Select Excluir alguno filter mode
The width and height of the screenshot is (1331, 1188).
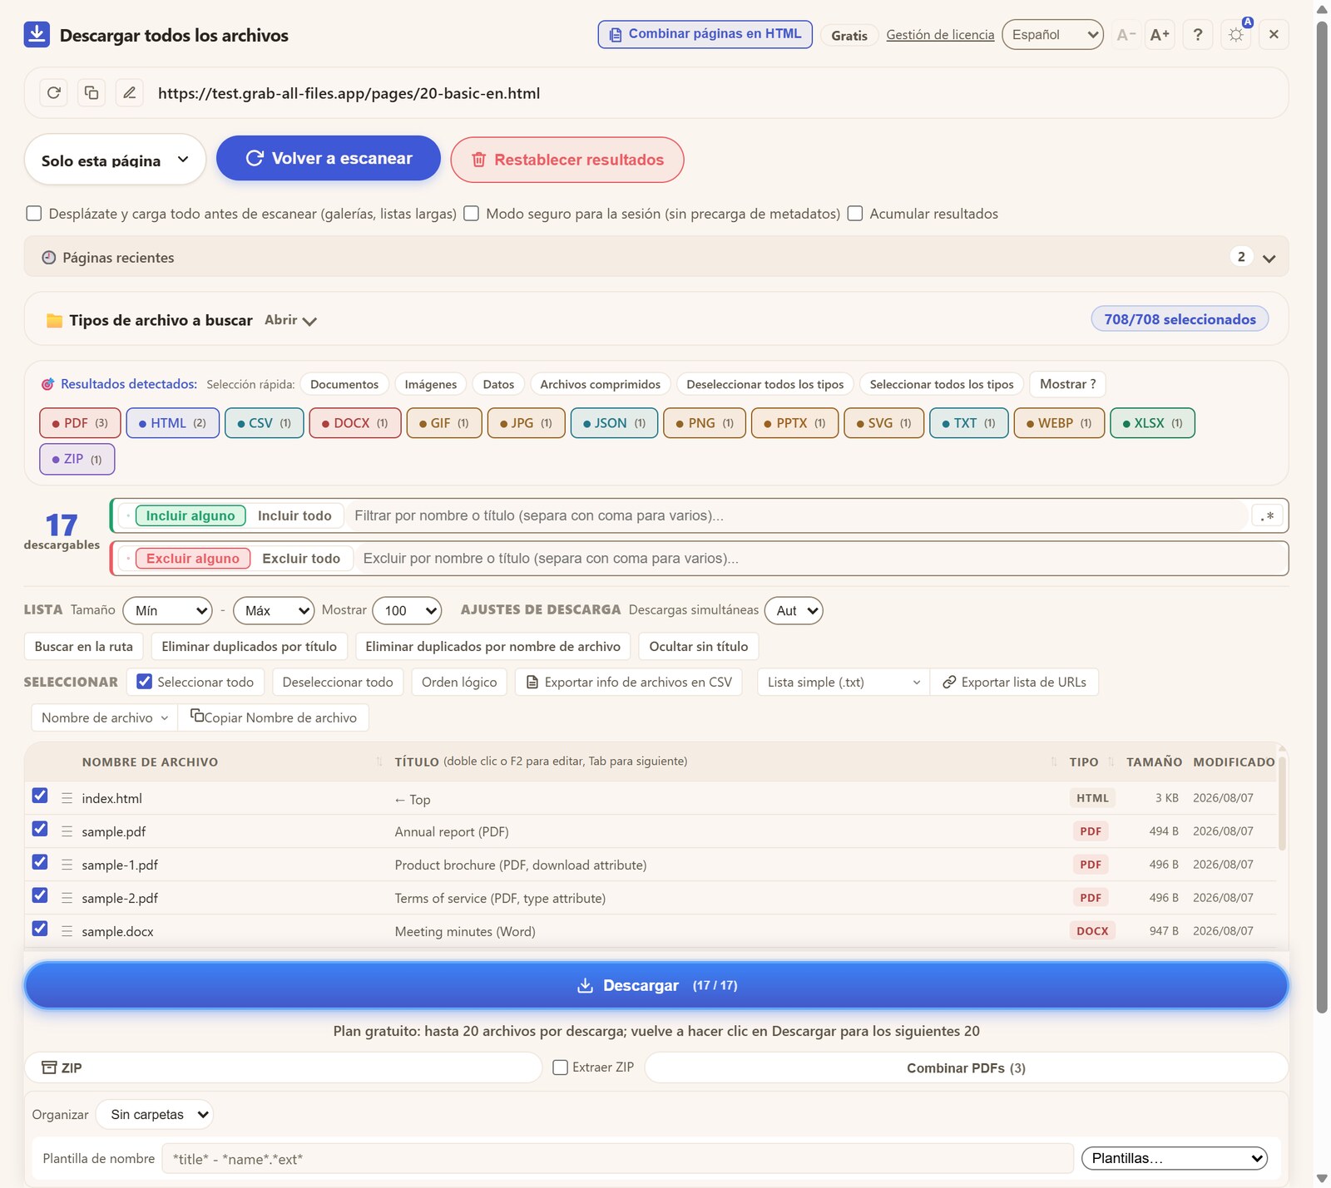pos(193,559)
